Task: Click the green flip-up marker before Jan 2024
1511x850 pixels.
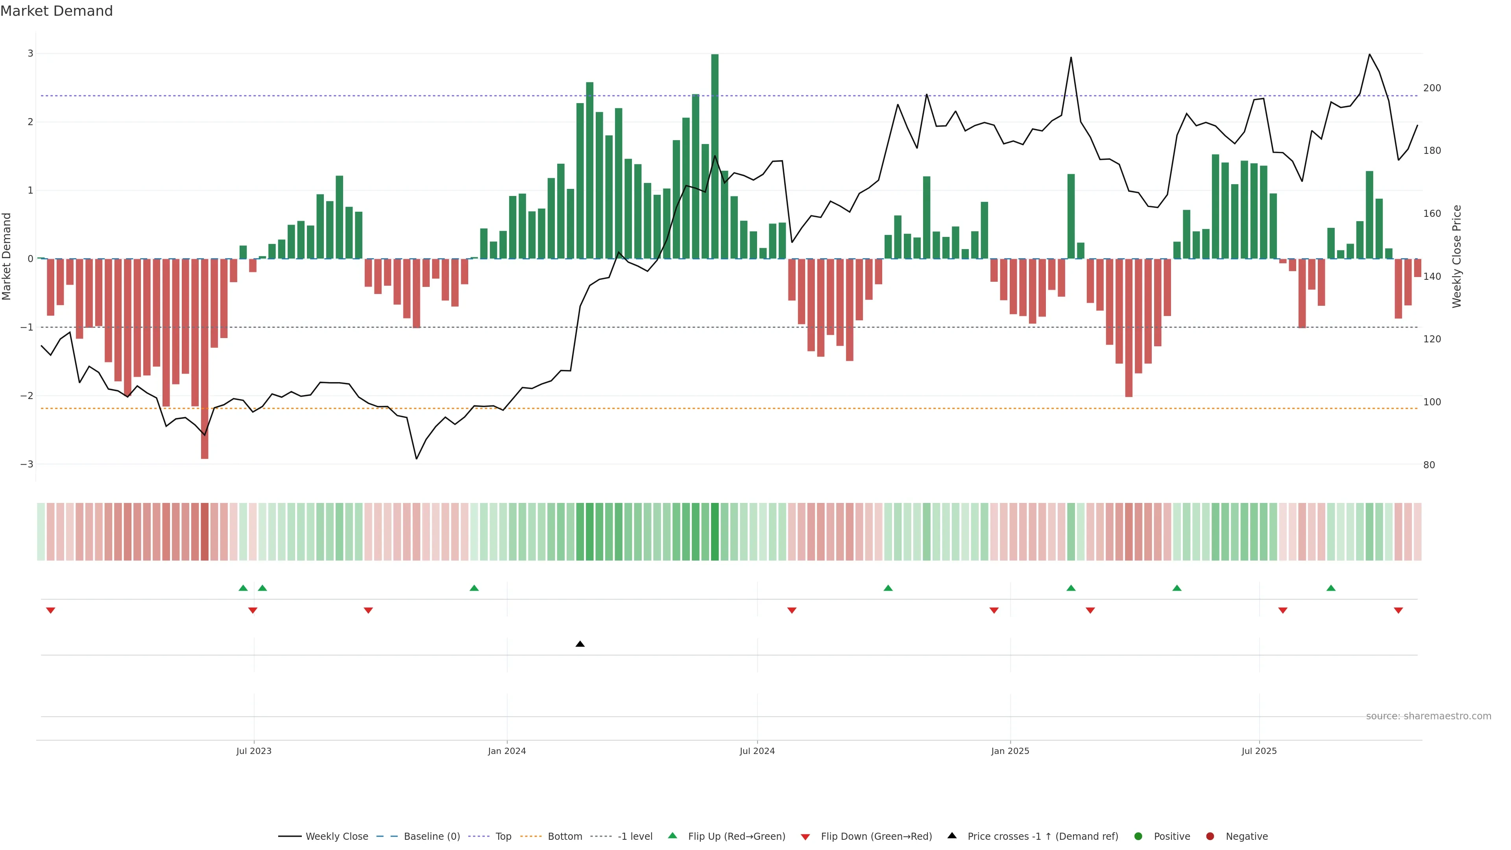Action: coord(474,588)
